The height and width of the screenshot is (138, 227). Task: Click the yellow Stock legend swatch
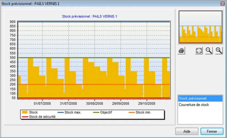25,112
